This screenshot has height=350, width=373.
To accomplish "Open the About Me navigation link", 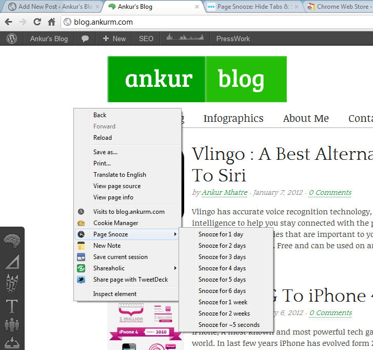I will click(x=306, y=118).
